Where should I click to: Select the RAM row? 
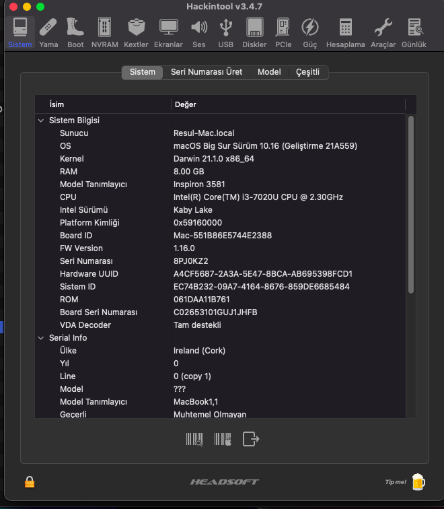tap(221, 172)
